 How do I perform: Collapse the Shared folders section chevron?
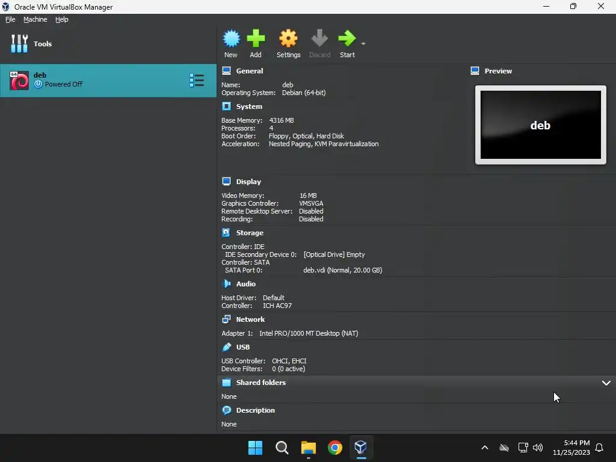[x=606, y=383]
